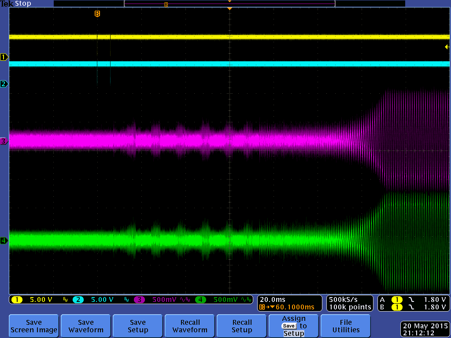Click the green 500mV channel 4 readout
This screenshot has width=451, height=338.
225,300
